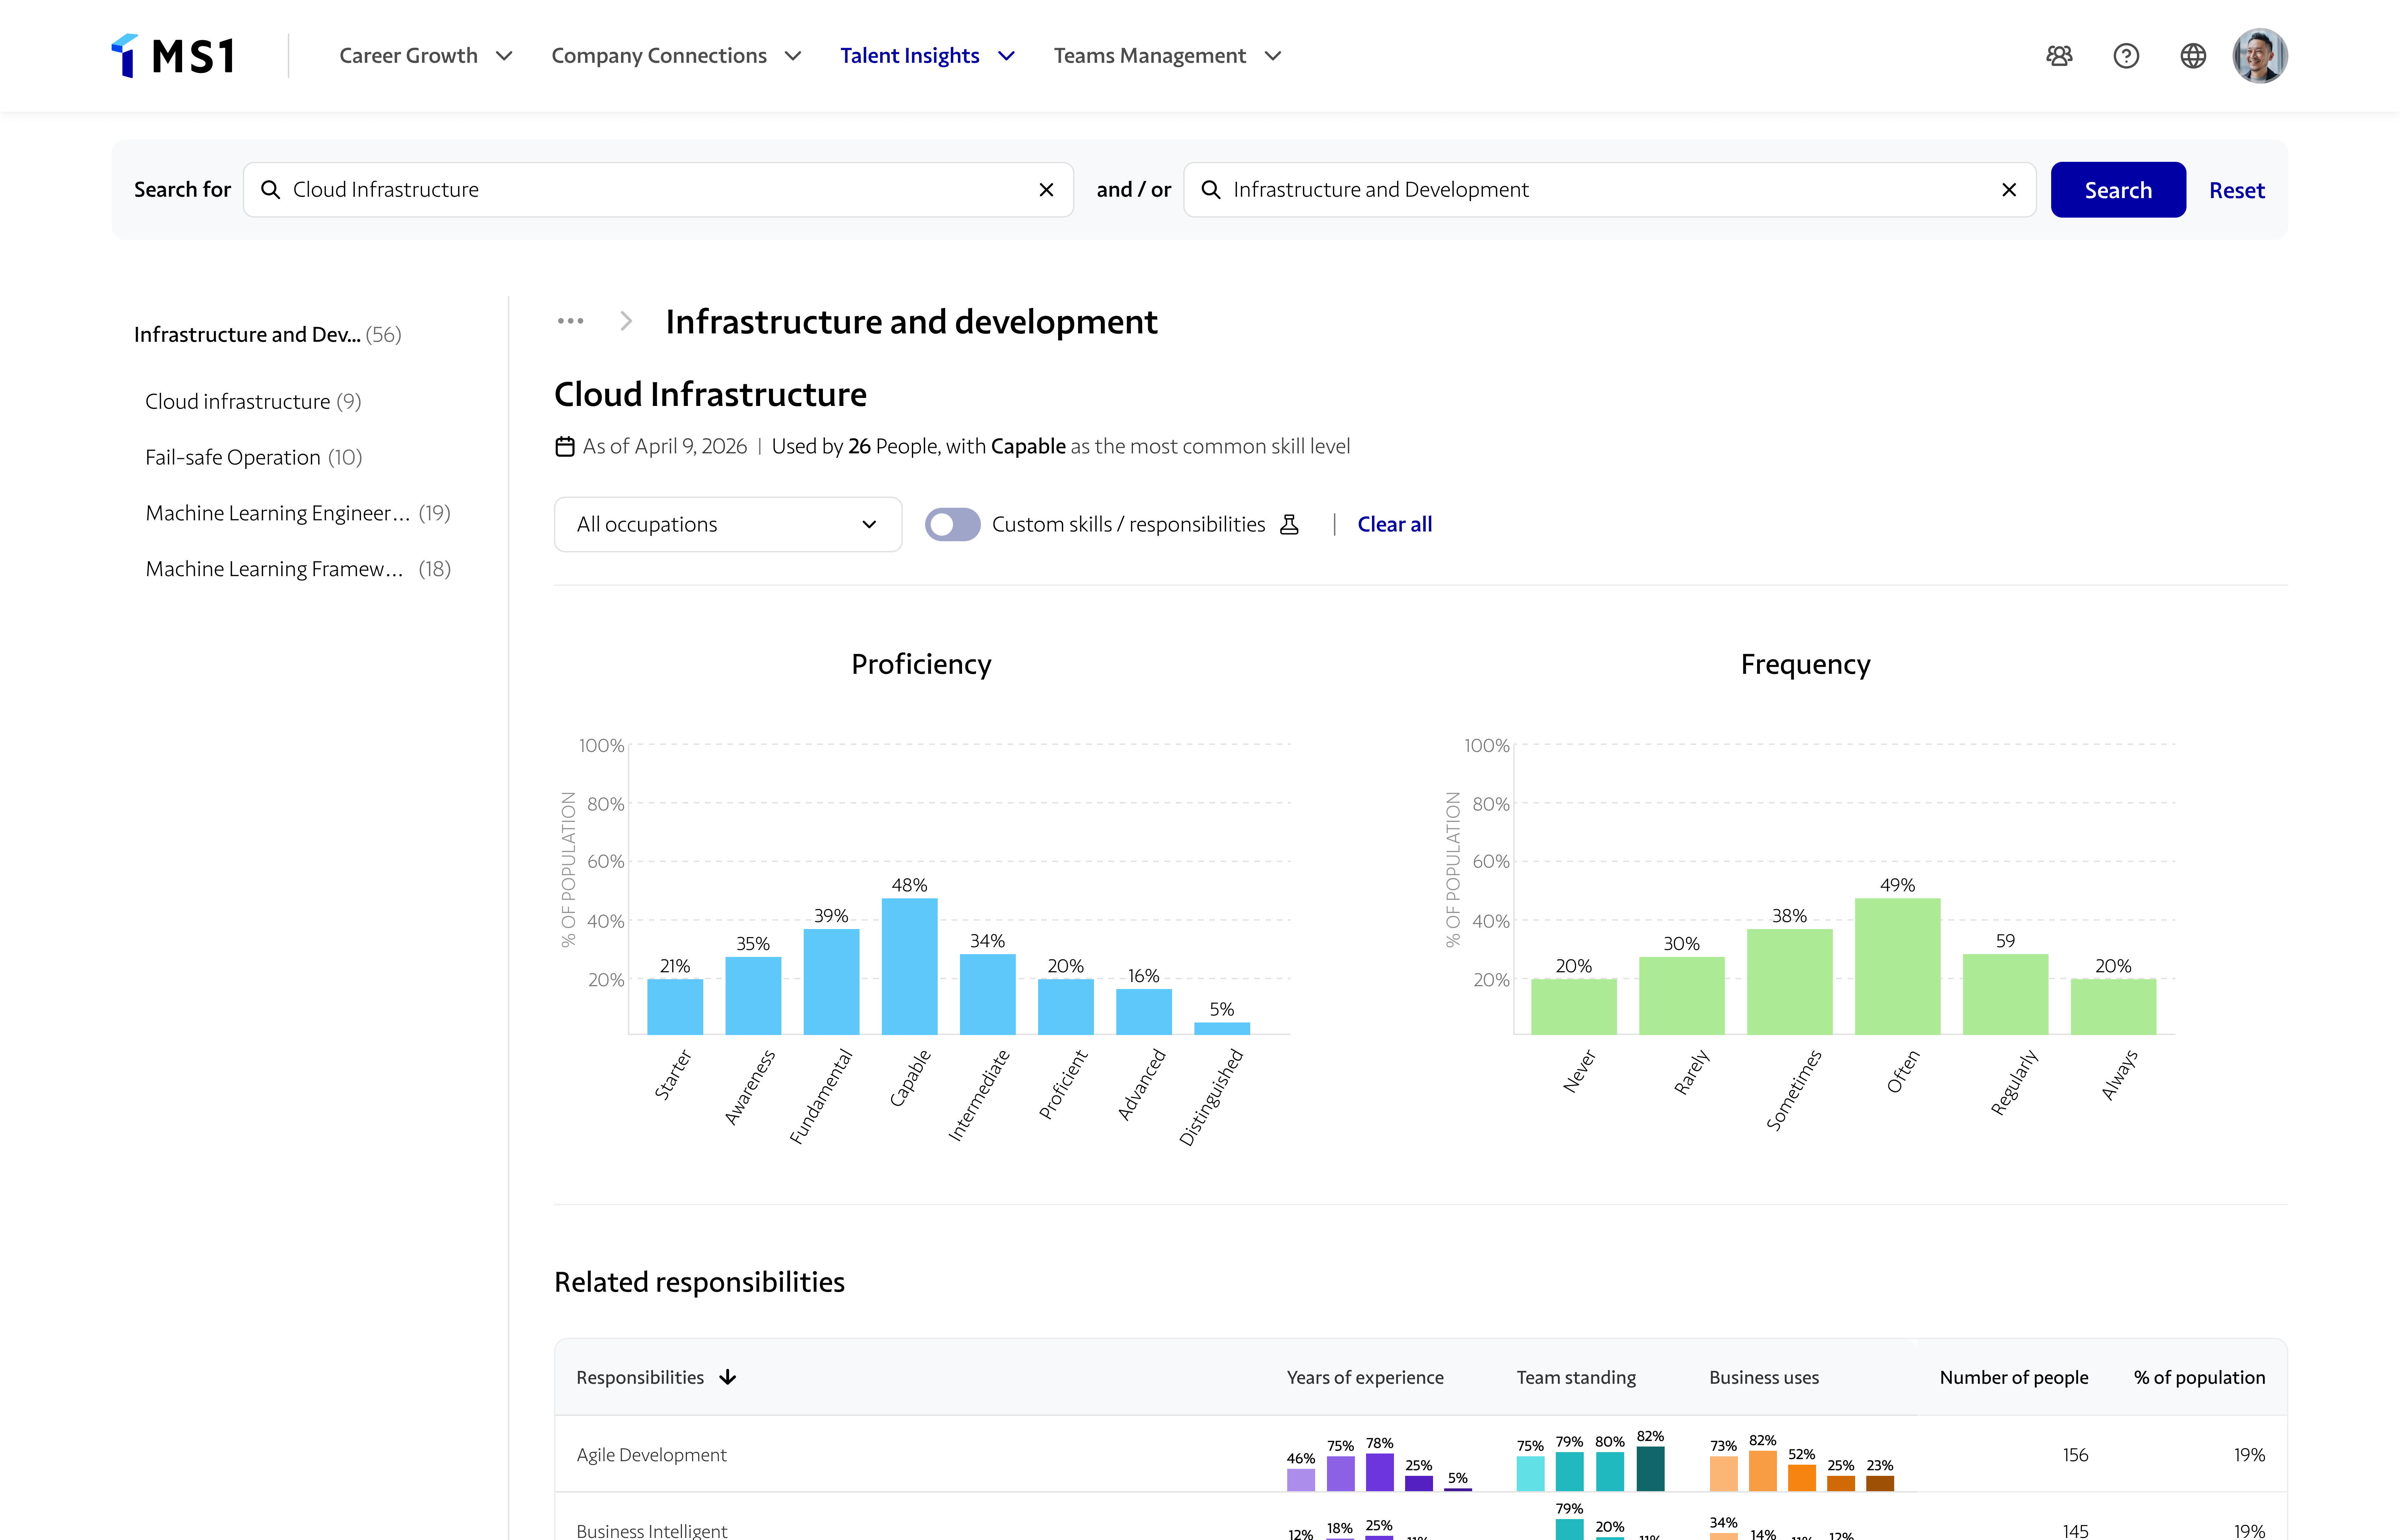Click the Infrastructure and Development search input
Image resolution: width=2400 pixels, height=1540 pixels.
coord(1610,190)
